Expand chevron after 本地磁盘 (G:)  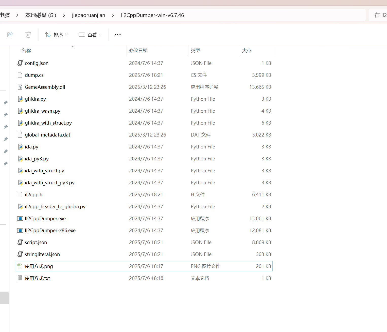(x=64, y=15)
